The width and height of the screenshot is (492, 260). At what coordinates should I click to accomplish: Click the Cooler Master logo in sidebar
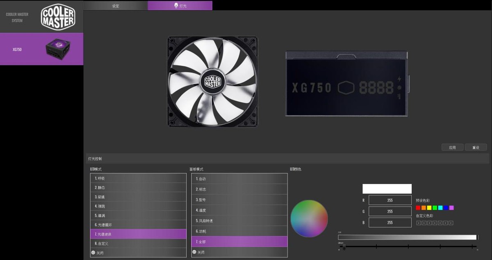point(58,17)
